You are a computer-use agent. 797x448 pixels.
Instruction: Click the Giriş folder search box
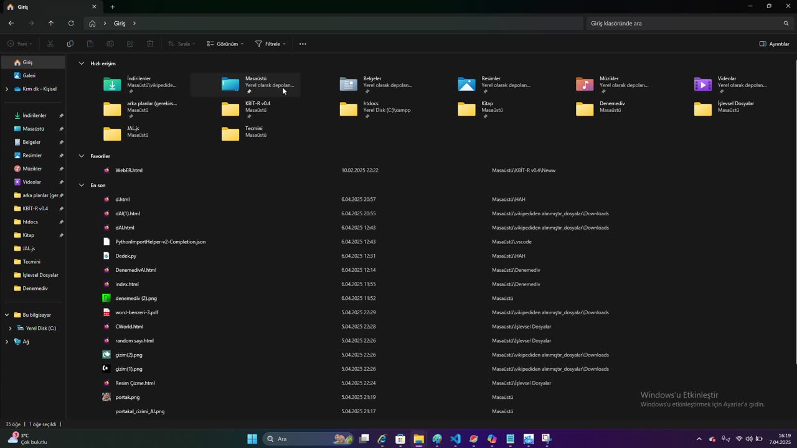pyautogui.click(x=685, y=23)
